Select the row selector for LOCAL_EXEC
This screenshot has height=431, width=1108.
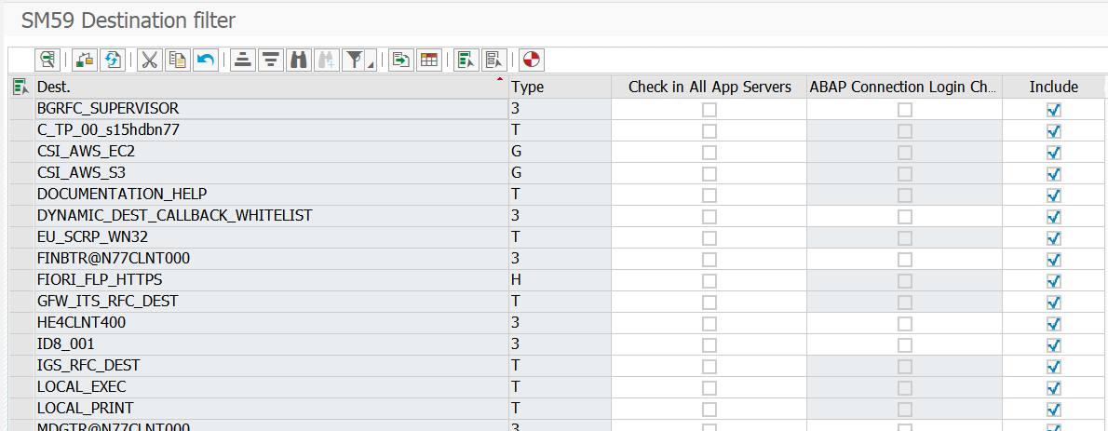(20, 387)
